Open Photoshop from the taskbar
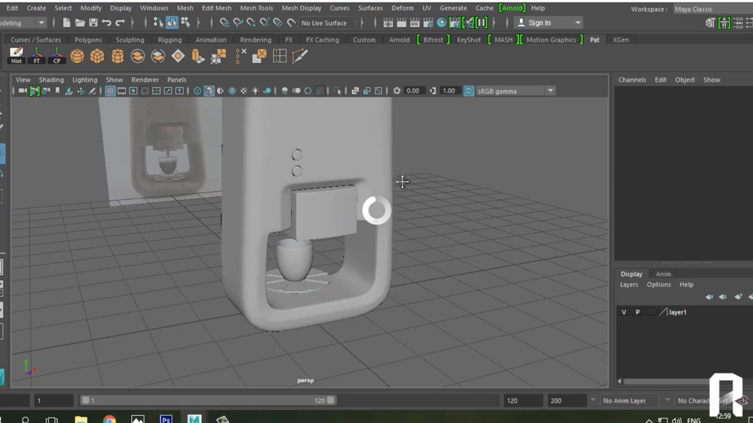 coord(165,418)
